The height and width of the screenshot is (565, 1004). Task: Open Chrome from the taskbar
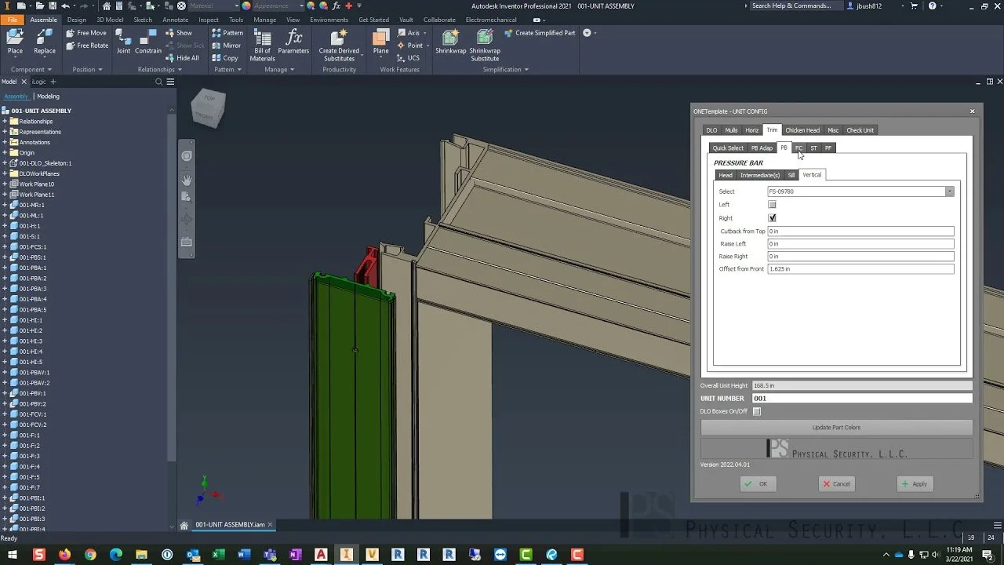point(90,554)
